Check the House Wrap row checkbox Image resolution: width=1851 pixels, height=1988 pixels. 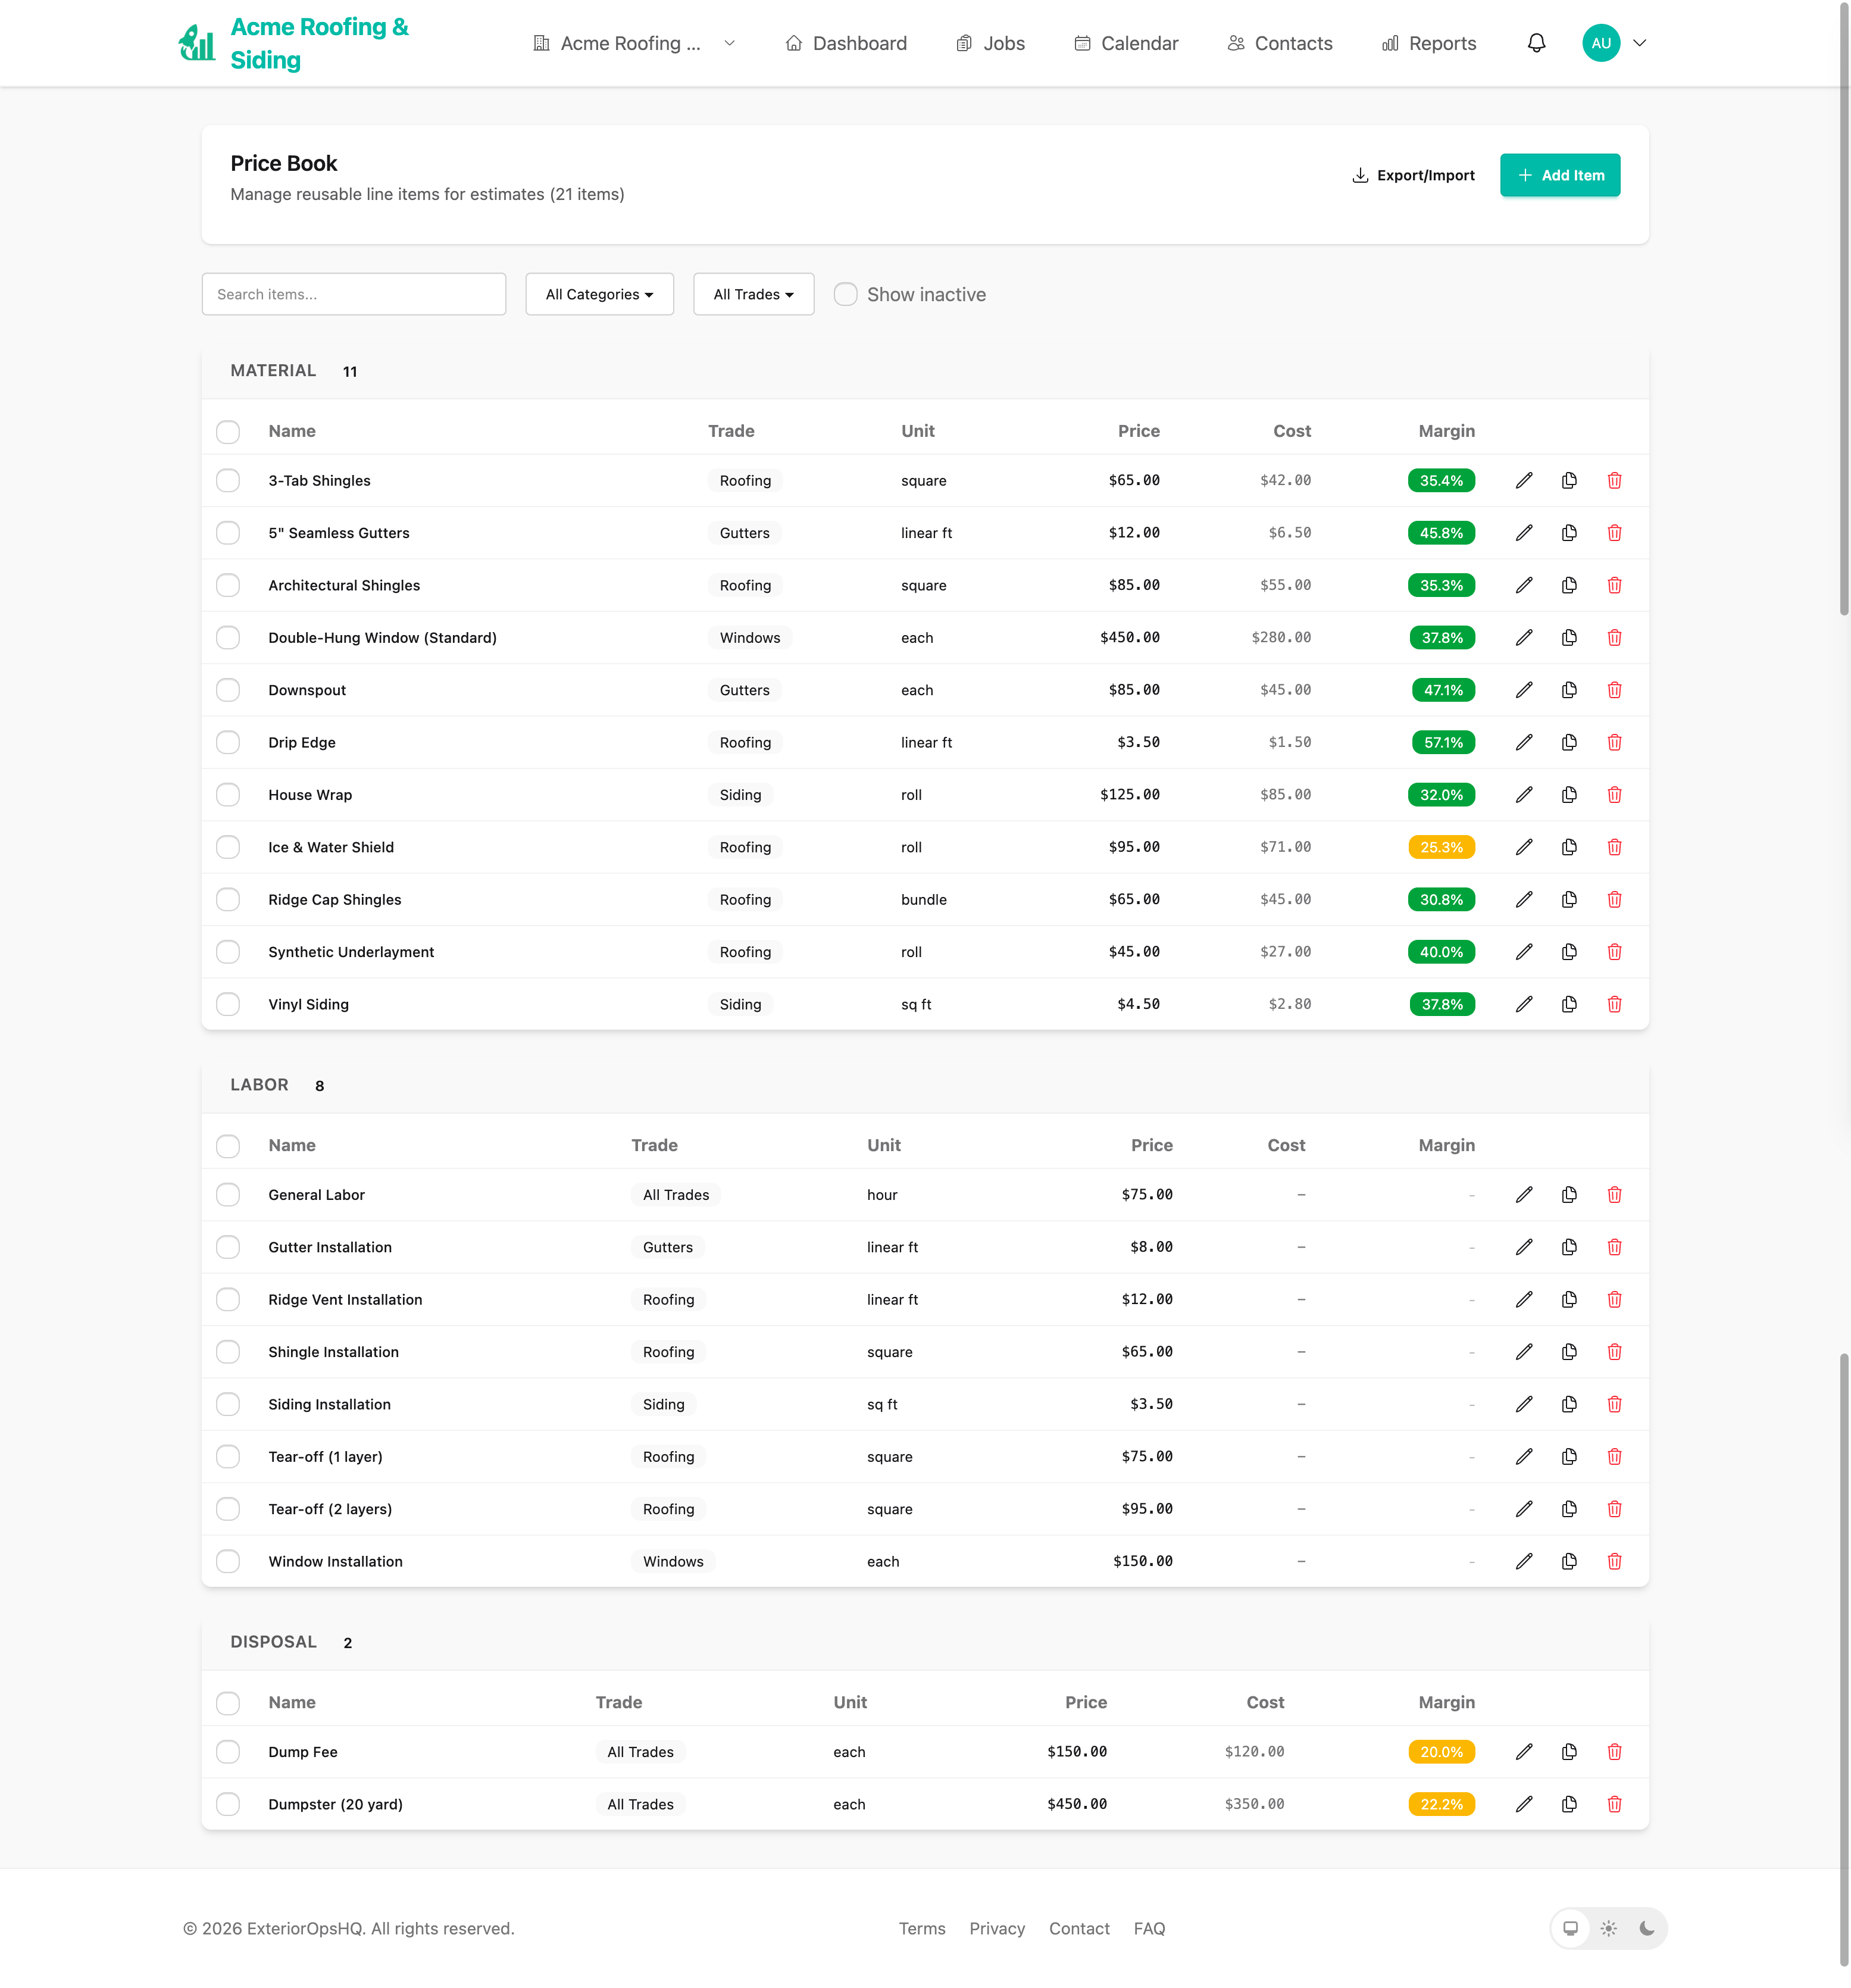click(x=228, y=795)
